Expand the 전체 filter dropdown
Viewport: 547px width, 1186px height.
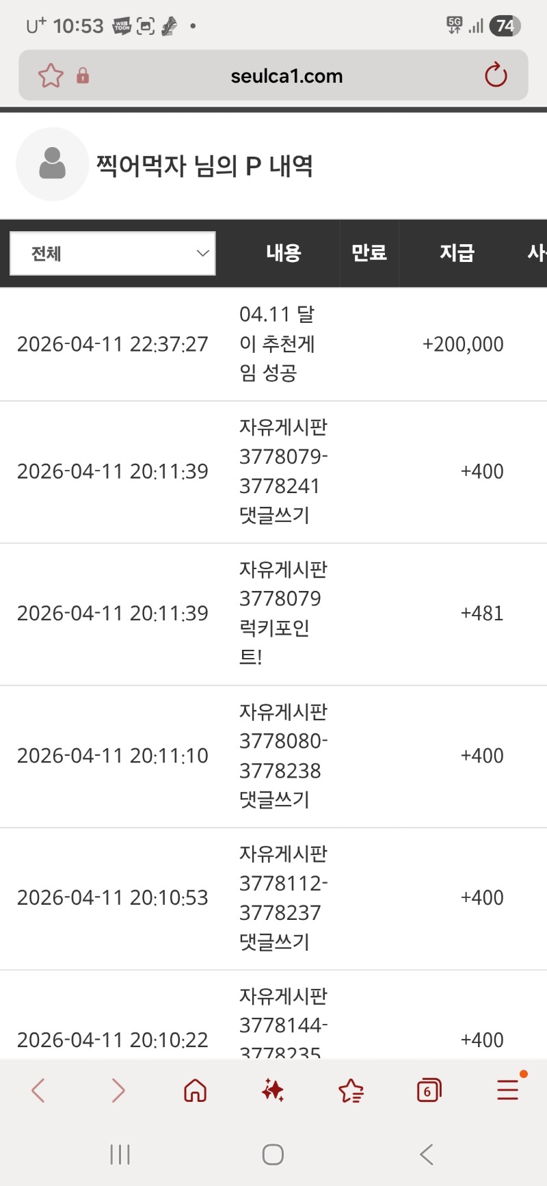[x=113, y=254]
